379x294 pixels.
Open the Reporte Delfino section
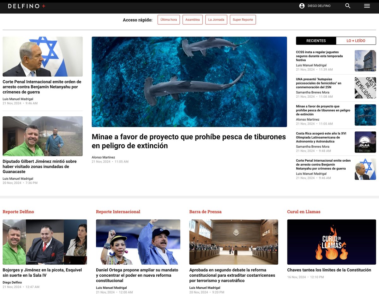18,212
